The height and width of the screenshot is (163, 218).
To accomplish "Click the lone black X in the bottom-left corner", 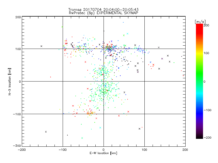I will 46,132.
